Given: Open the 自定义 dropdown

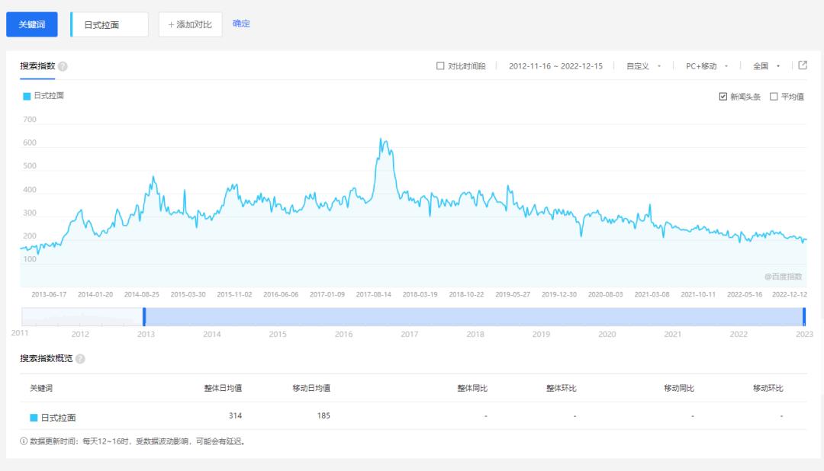Looking at the screenshot, I should click(x=646, y=66).
